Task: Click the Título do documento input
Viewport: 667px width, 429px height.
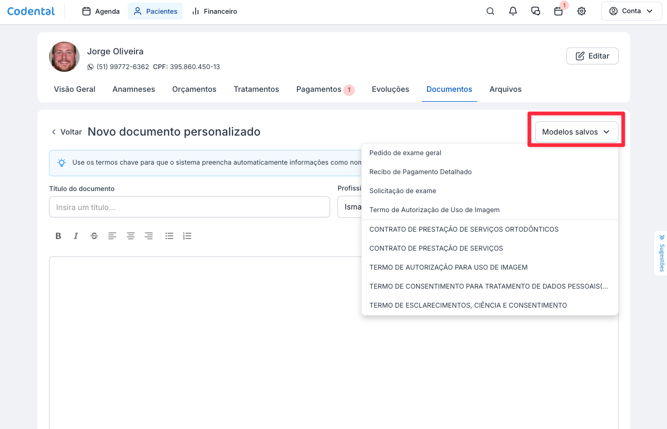Action: (x=189, y=207)
